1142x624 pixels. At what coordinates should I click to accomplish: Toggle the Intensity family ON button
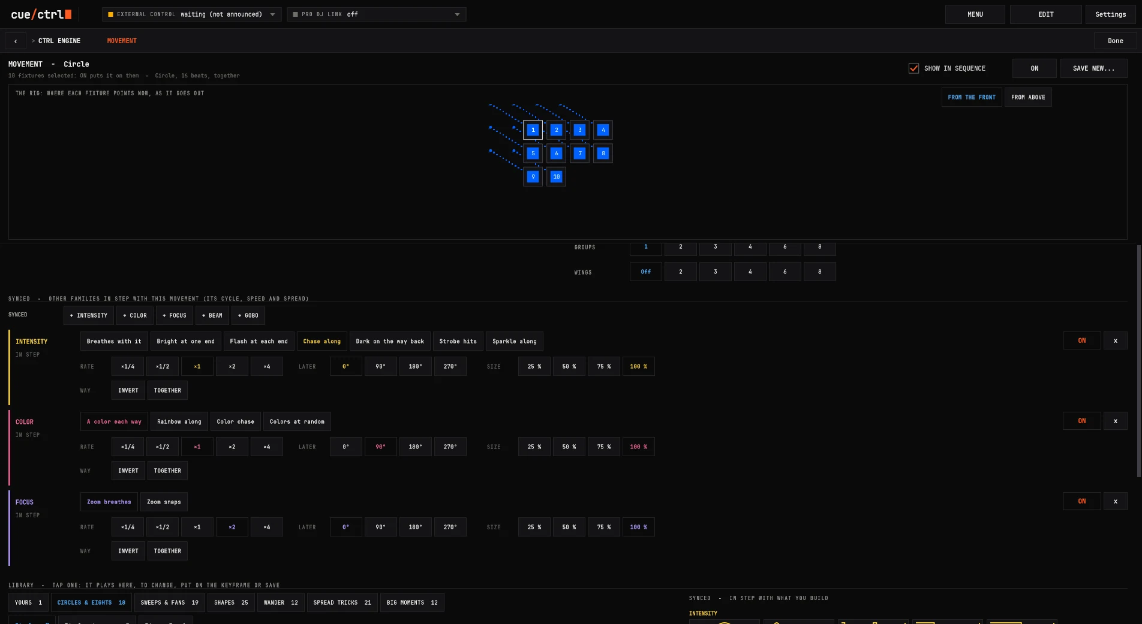(1081, 340)
